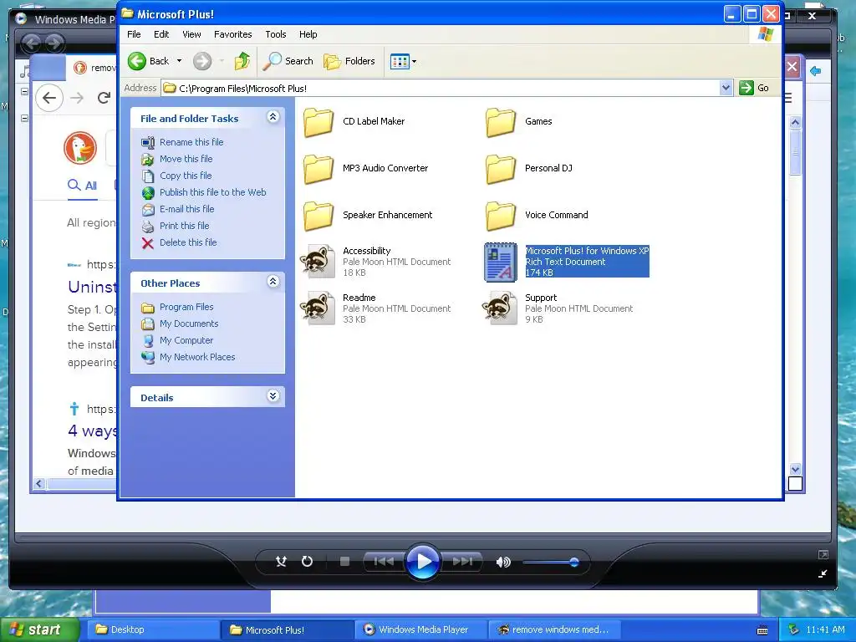Click the browser back arrow button

coord(49,98)
